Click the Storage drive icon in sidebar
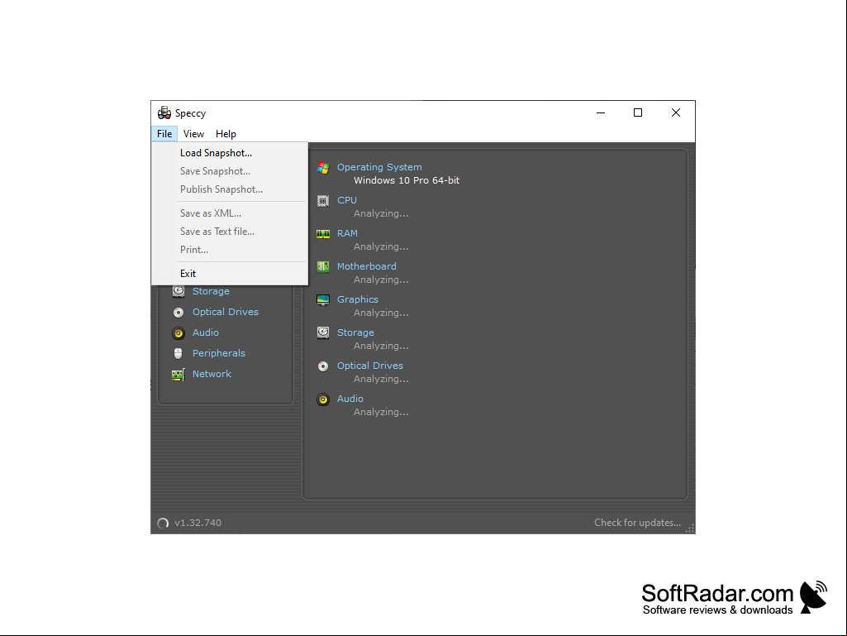The width and height of the screenshot is (847, 636). point(178,291)
